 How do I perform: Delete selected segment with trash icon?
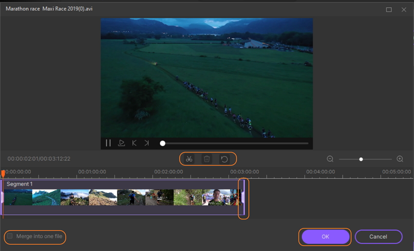pyautogui.click(x=207, y=159)
